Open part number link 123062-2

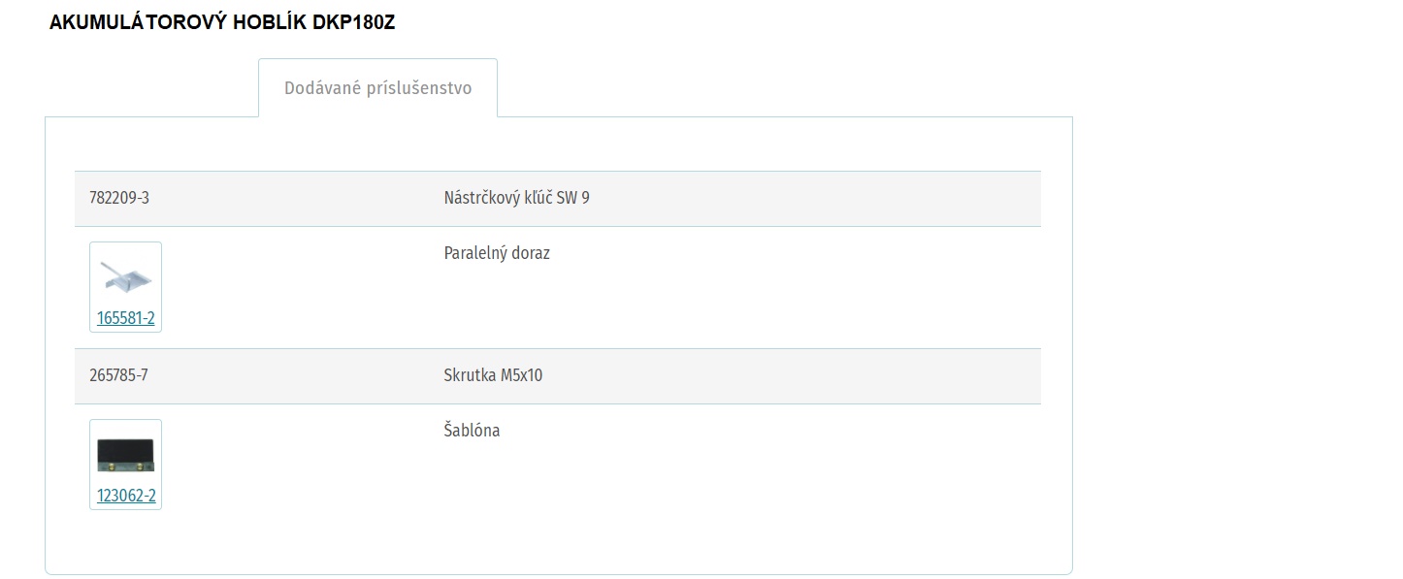point(126,497)
